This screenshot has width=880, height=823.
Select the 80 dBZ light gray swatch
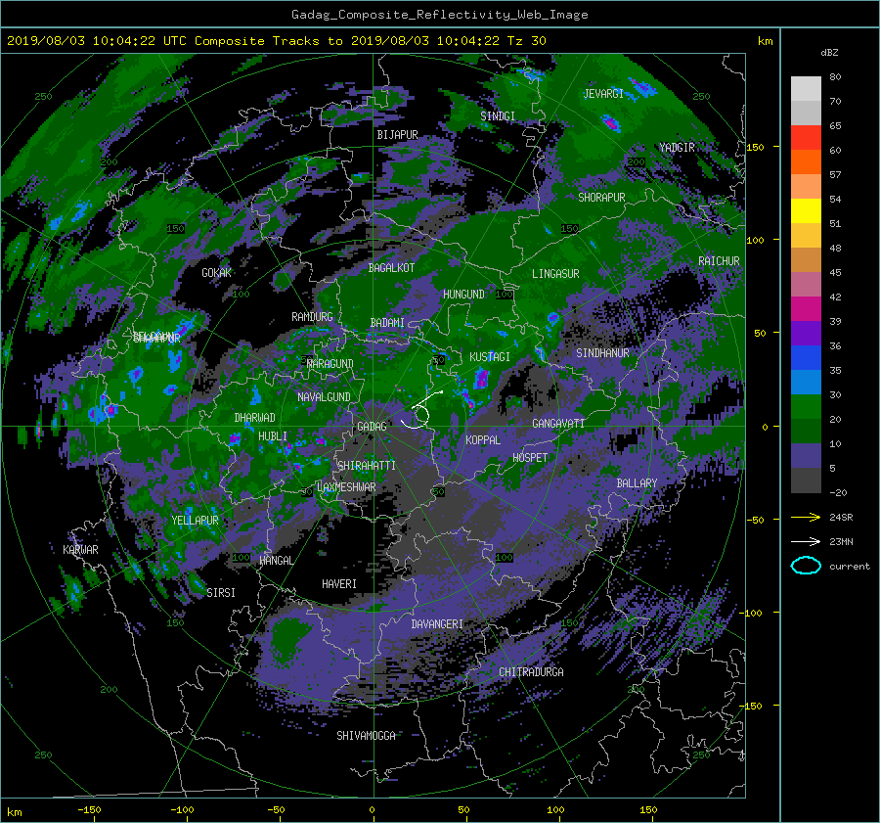click(806, 88)
